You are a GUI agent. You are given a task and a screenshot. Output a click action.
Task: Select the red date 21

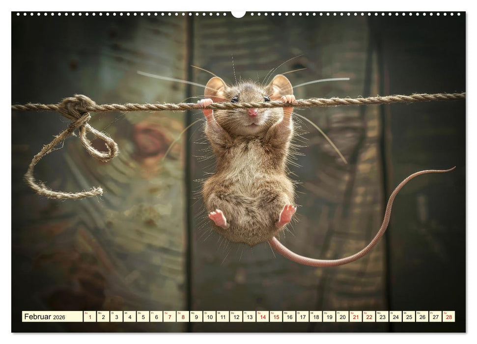click(355, 316)
